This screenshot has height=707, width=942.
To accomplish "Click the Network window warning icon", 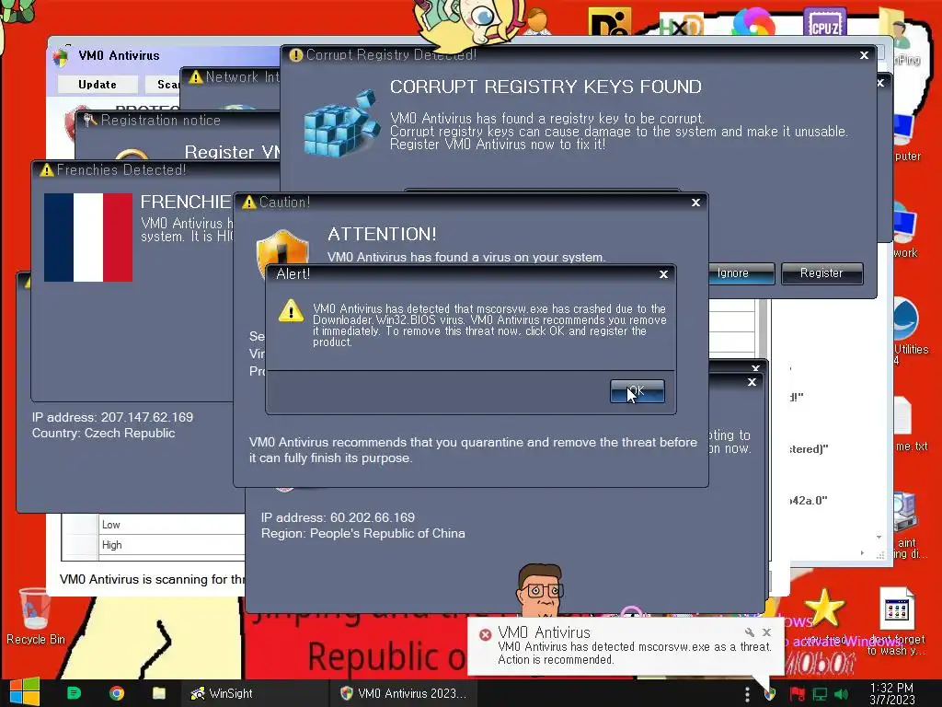I will (x=195, y=77).
